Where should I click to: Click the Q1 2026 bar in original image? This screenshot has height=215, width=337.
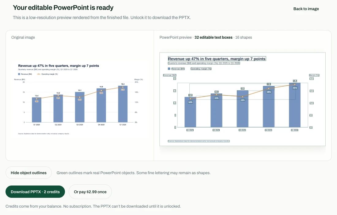click(123, 104)
